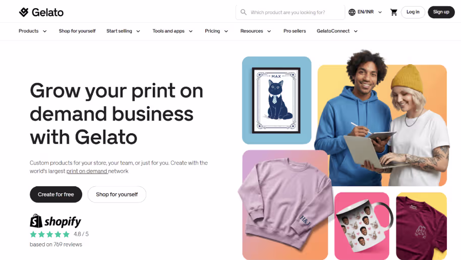Click the globe language icon
Viewport: 461px width, 260px height.
pos(352,12)
